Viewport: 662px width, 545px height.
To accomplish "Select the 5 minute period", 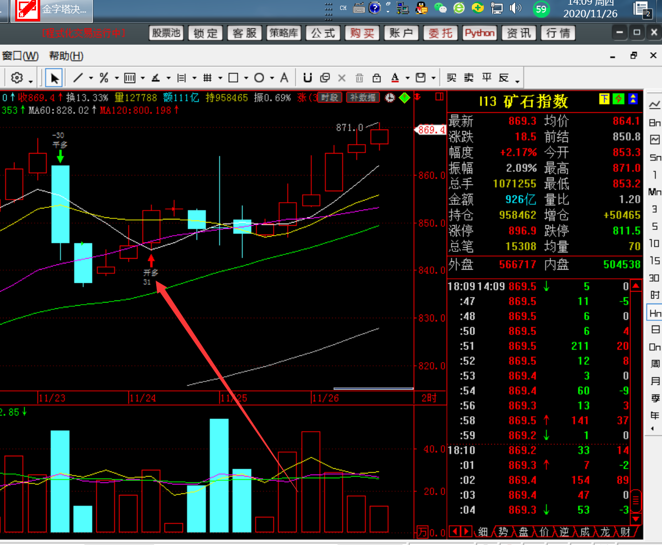I will coord(655,226).
